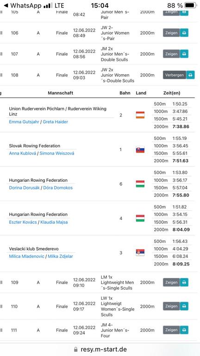Show race 107 results with Zeigen
This screenshot has height=356, width=200.
(171, 54)
